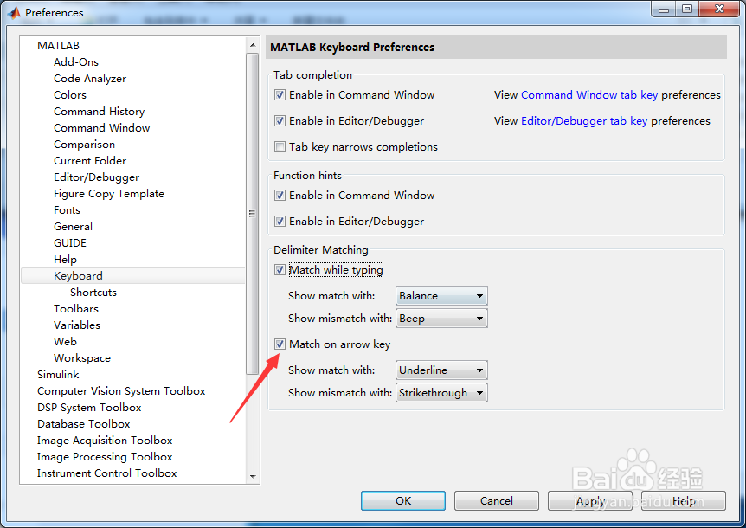This screenshot has height=528, width=746.
Task: Open the Underline show match dropdown
Action: (x=441, y=370)
